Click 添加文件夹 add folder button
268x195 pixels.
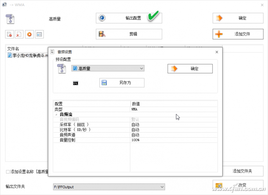click(x=243, y=171)
